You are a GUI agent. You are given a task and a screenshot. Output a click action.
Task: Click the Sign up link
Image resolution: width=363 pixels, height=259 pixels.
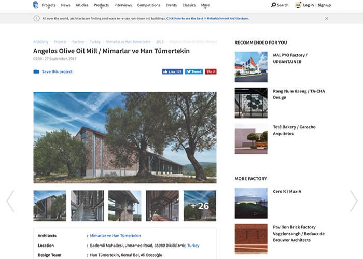pyautogui.click(x=324, y=5)
